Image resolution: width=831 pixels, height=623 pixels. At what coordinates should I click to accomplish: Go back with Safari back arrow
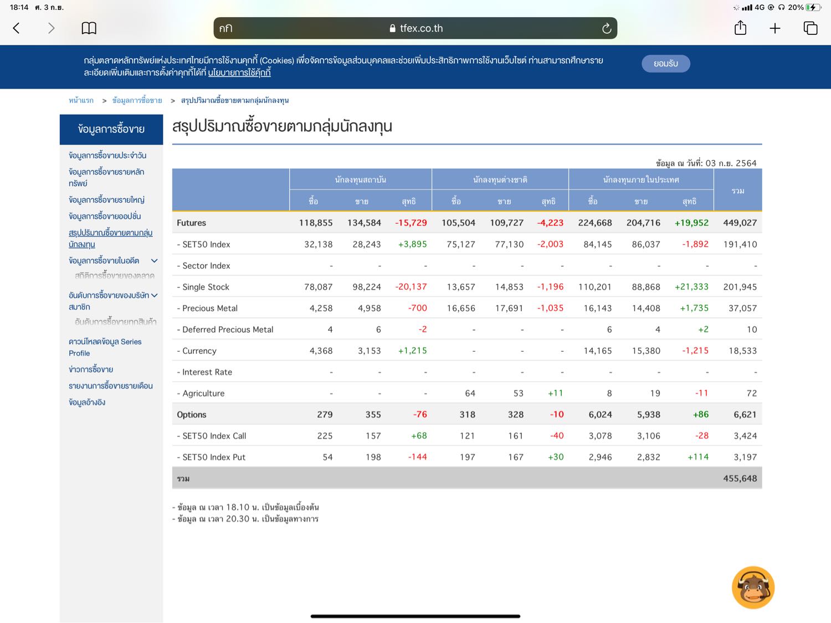pos(16,28)
